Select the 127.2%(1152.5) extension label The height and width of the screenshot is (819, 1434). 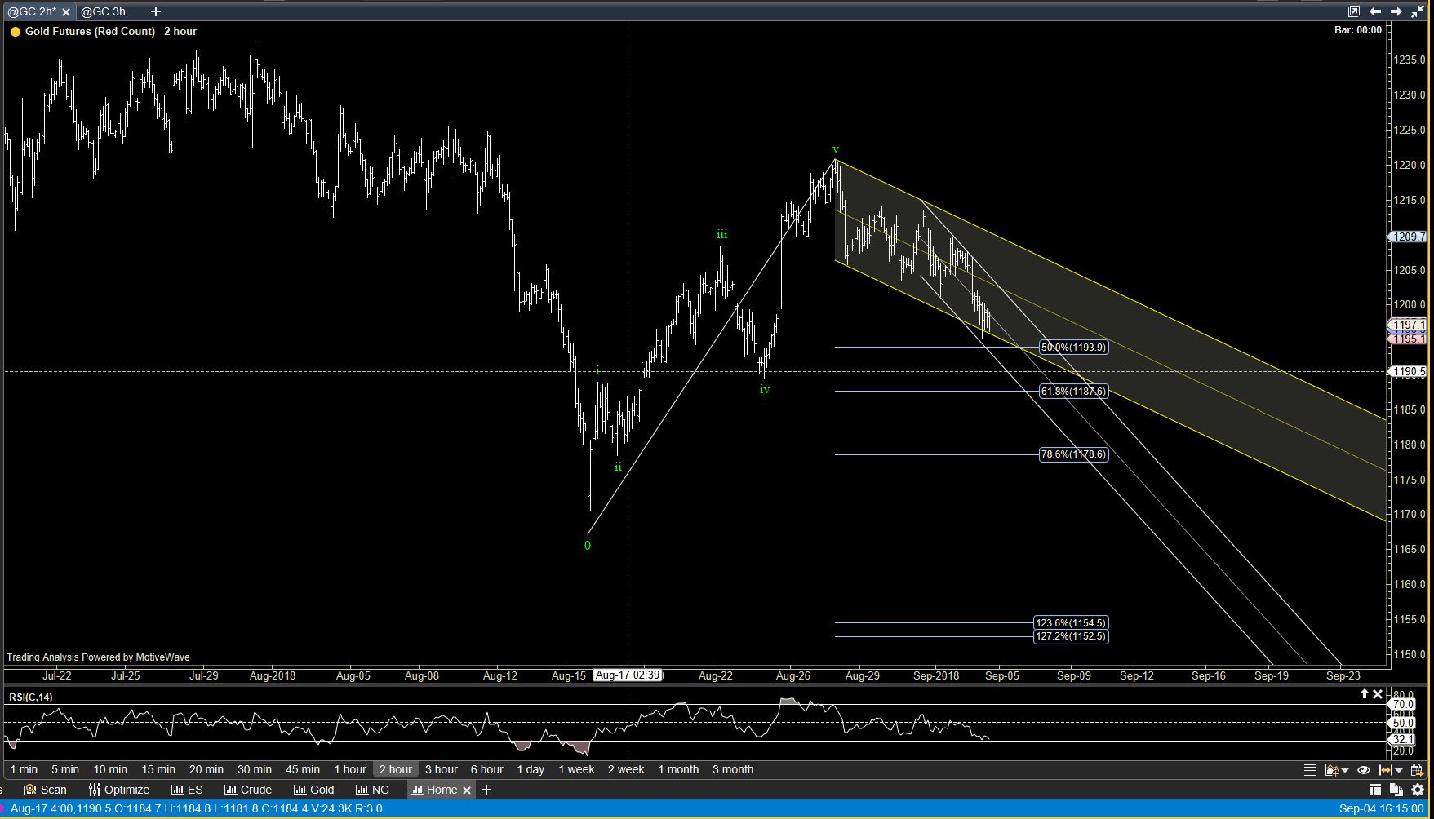[1071, 636]
